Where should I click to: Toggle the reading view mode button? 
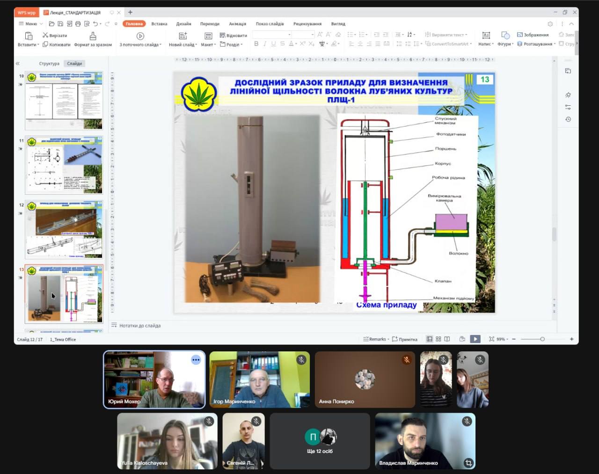[x=447, y=339]
